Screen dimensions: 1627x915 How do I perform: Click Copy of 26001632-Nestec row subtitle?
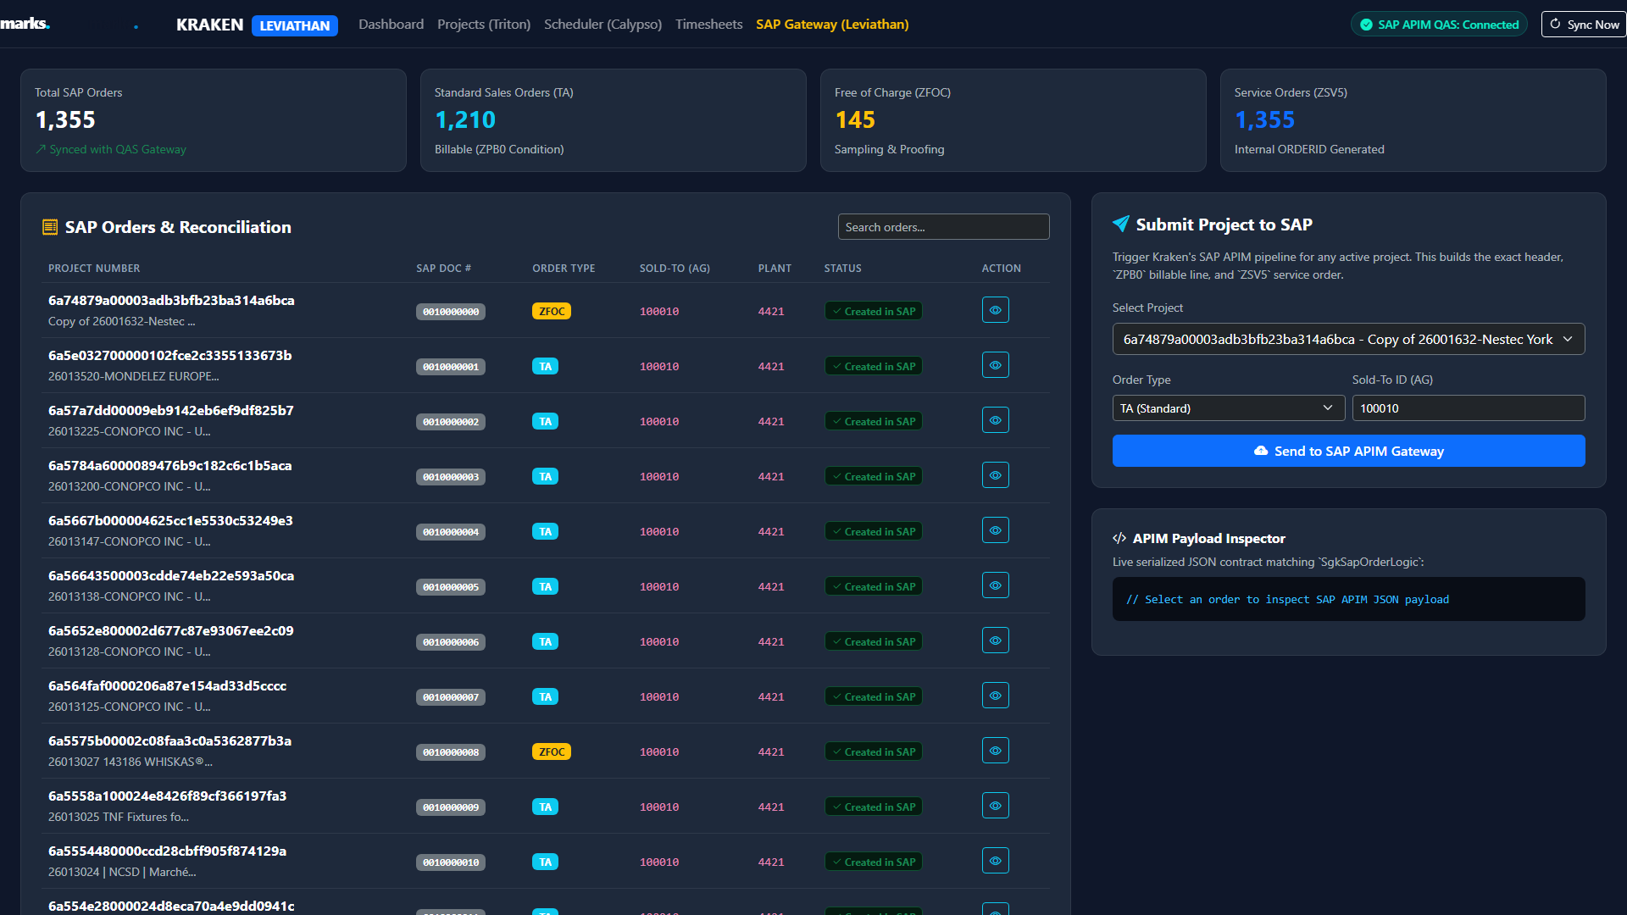(121, 321)
